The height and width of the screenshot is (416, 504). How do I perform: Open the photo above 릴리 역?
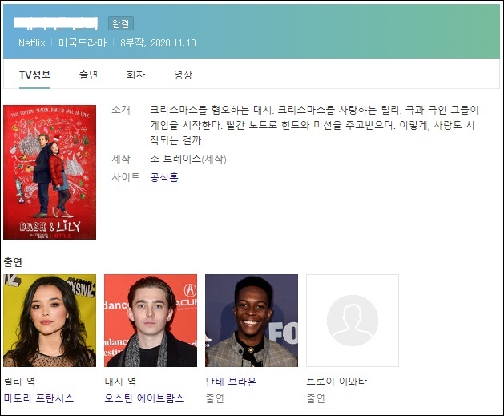point(50,321)
